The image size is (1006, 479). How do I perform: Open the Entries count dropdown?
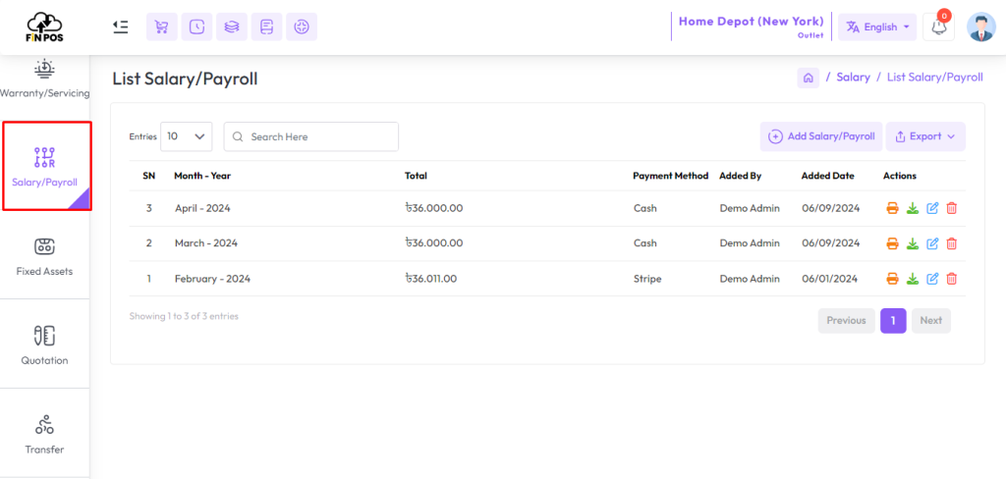(x=186, y=136)
